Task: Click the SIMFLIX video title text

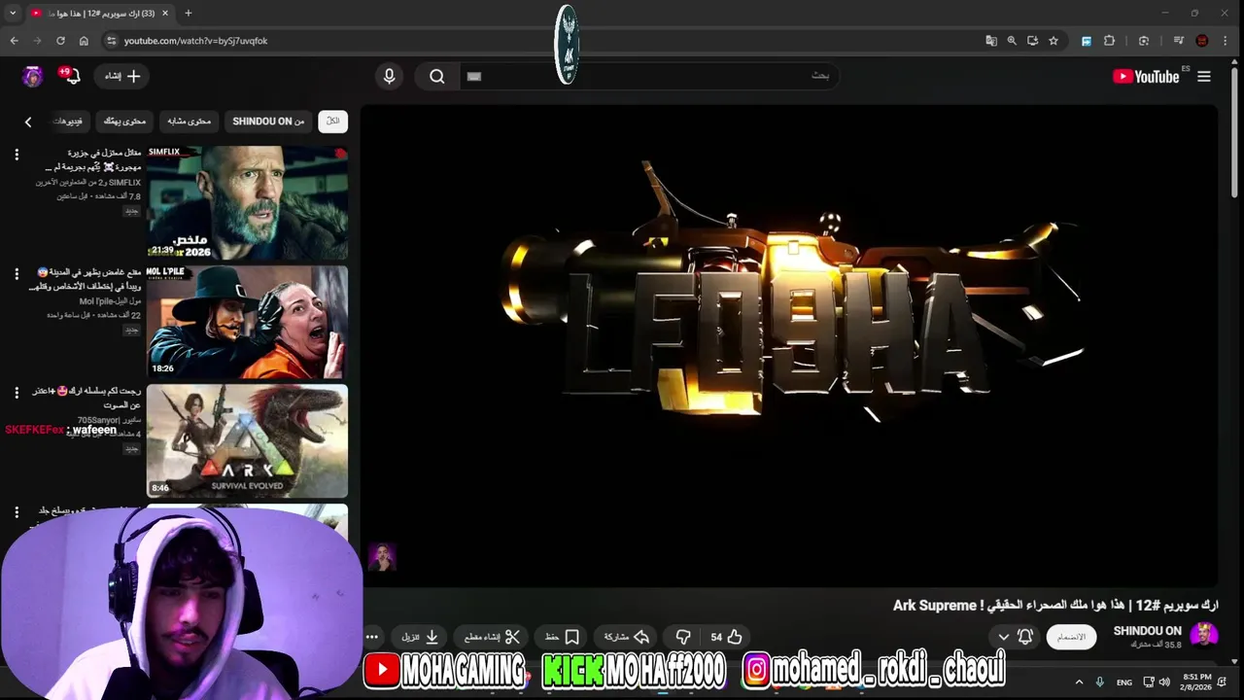Action: click(x=93, y=159)
